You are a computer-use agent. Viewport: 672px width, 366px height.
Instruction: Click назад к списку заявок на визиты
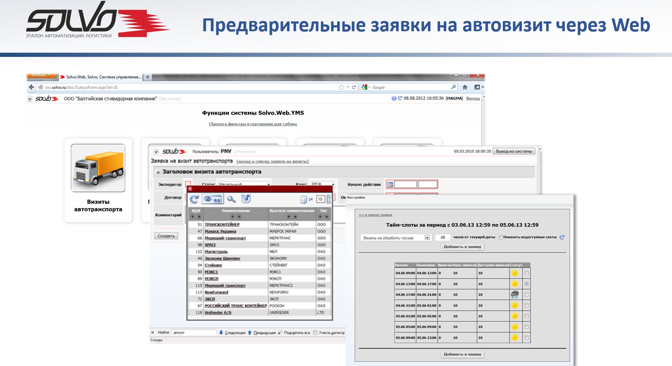[272, 161]
